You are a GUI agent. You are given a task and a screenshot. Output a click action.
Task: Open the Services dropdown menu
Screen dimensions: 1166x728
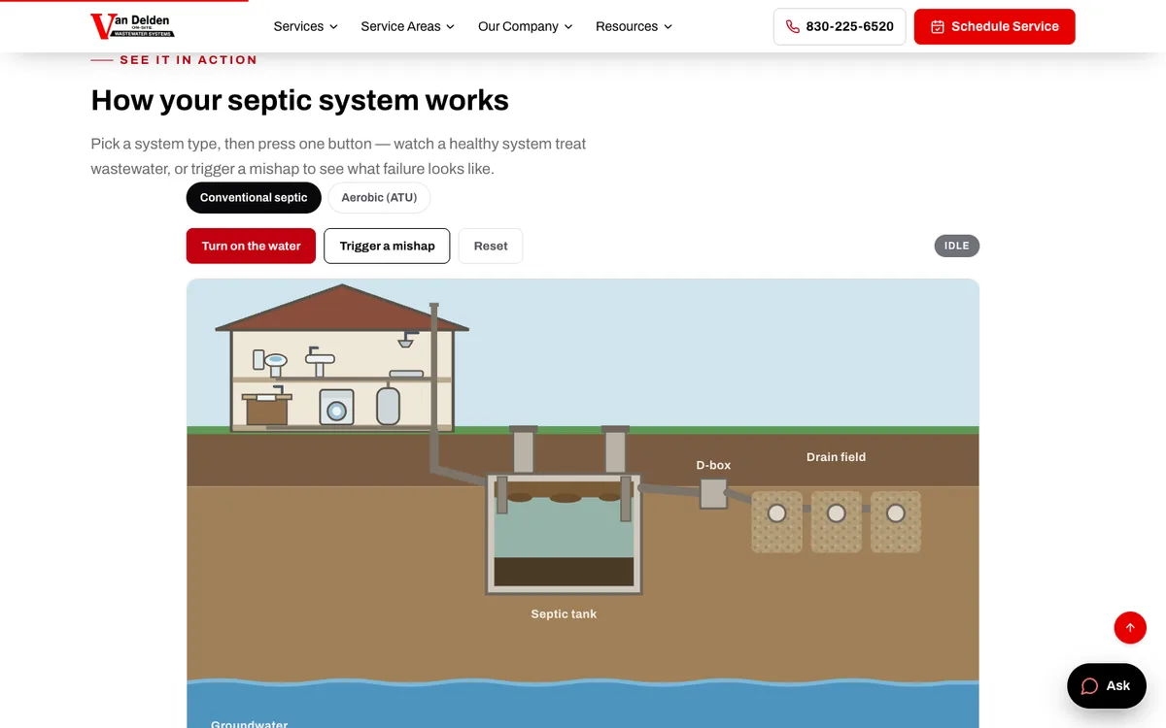pos(306,26)
